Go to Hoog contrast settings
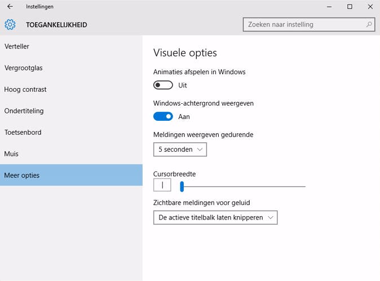The width and height of the screenshot is (380, 281). pyautogui.click(x=25, y=89)
